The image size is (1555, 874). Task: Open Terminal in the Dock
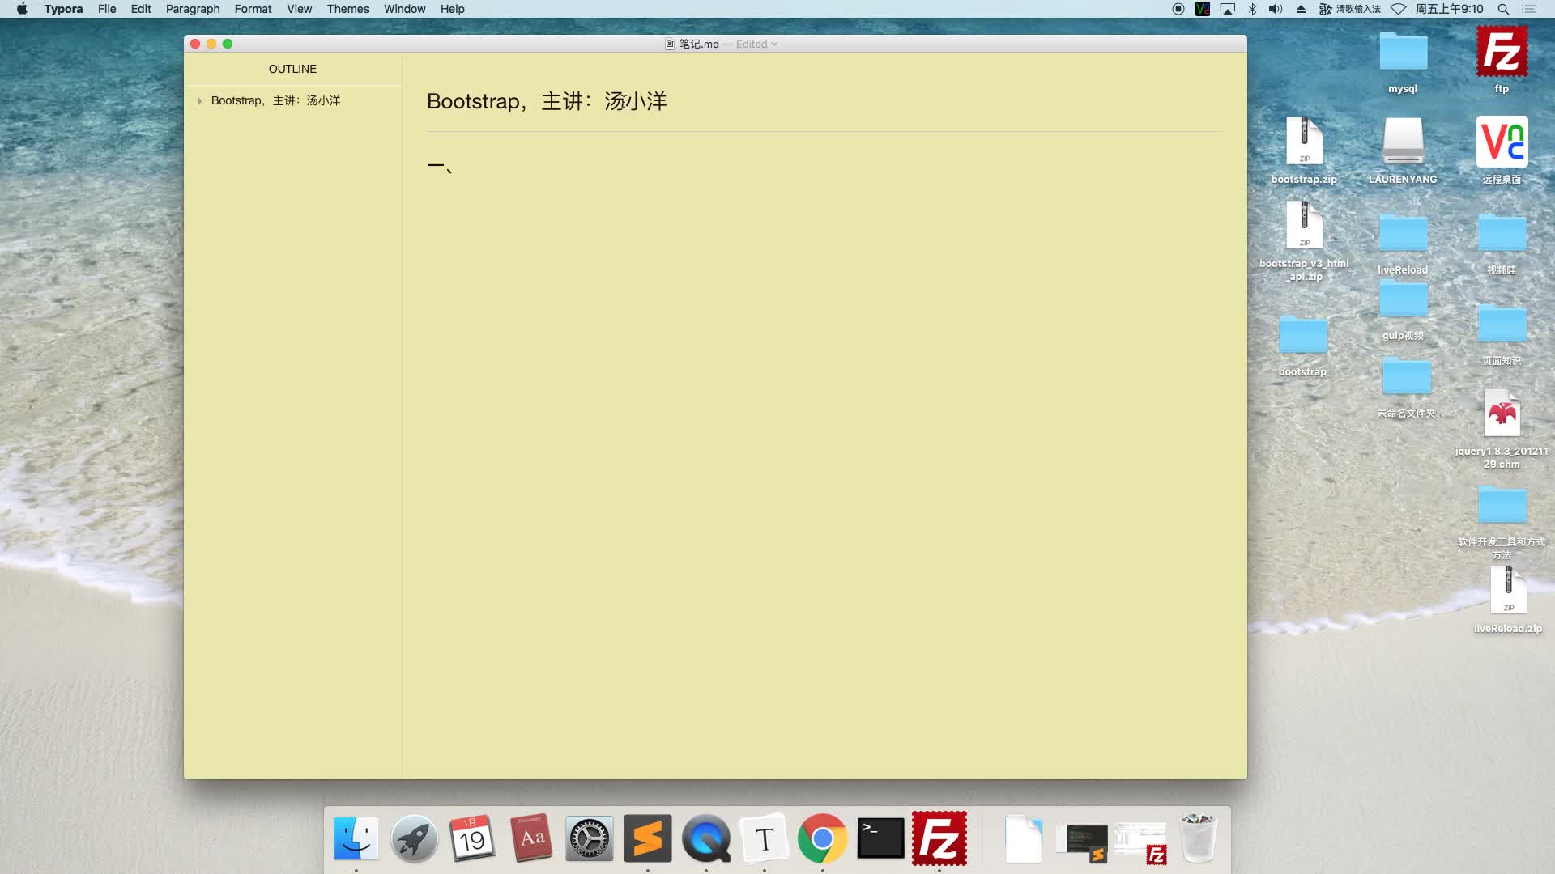tap(880, 838)
